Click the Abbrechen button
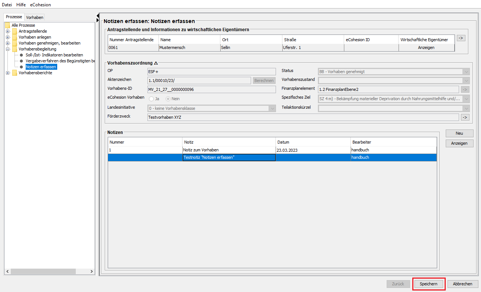The width and height of the screenshot is (481, 292). (463, 284)
